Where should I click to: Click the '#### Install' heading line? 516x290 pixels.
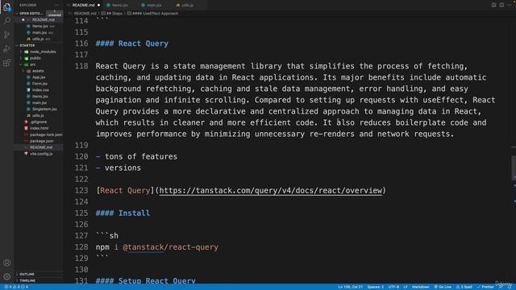[123, 213]
